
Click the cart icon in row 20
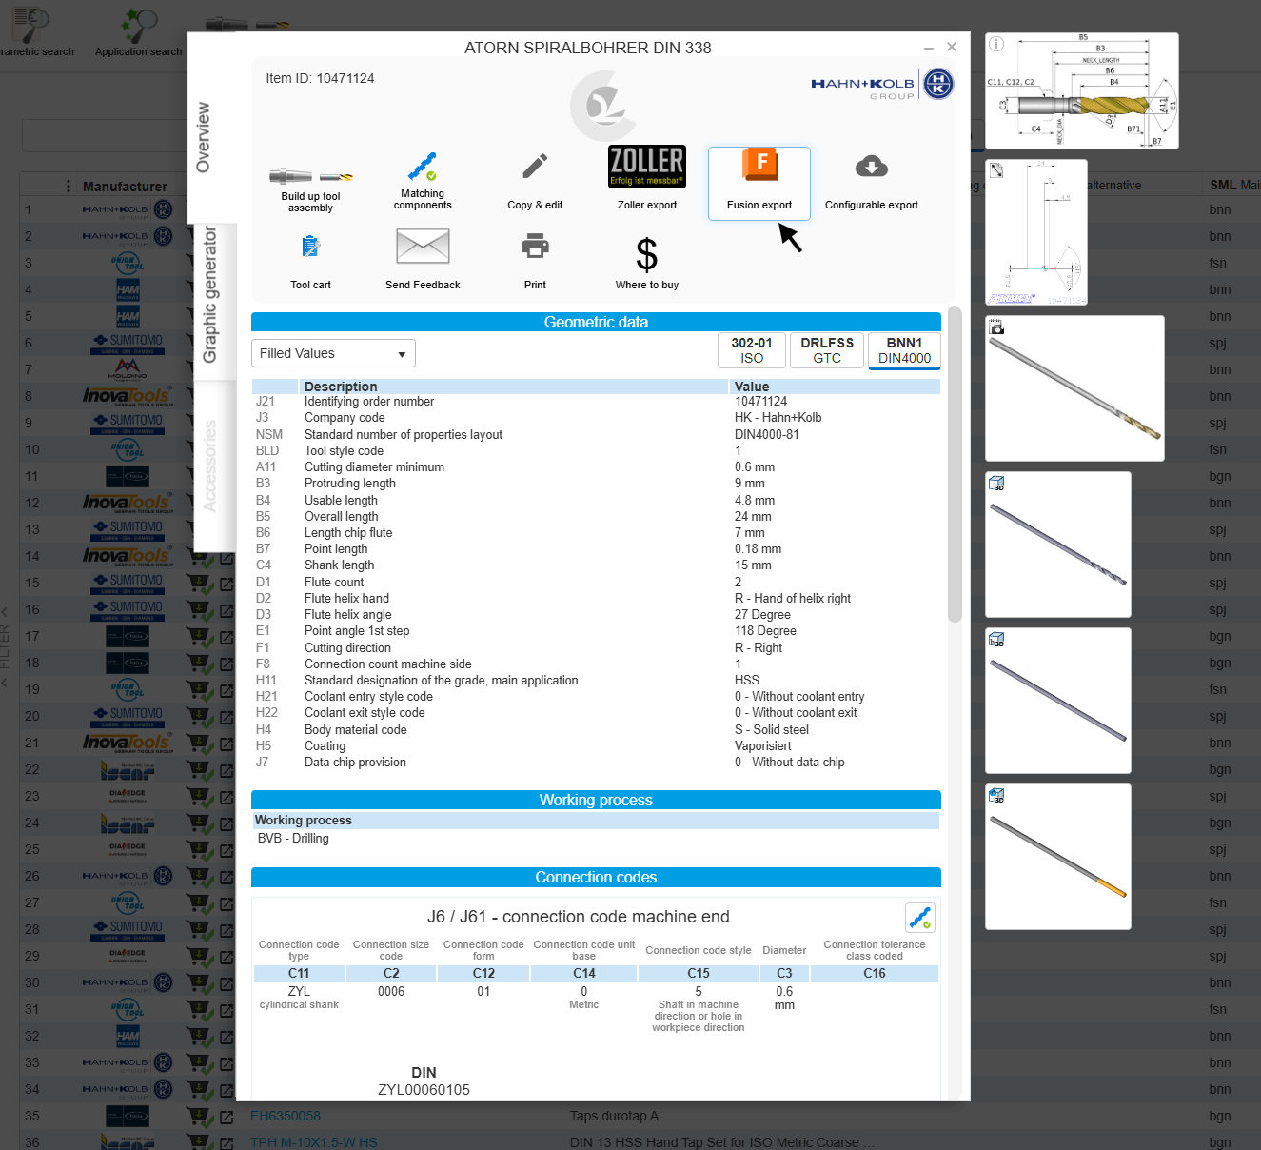pos(200,716)
